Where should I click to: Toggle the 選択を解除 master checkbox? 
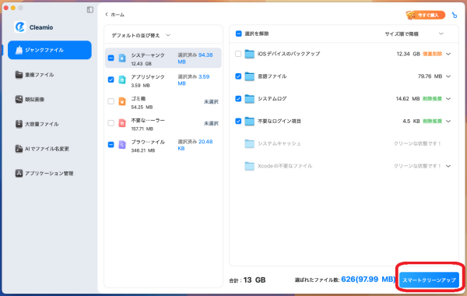(x=239, y=33)
